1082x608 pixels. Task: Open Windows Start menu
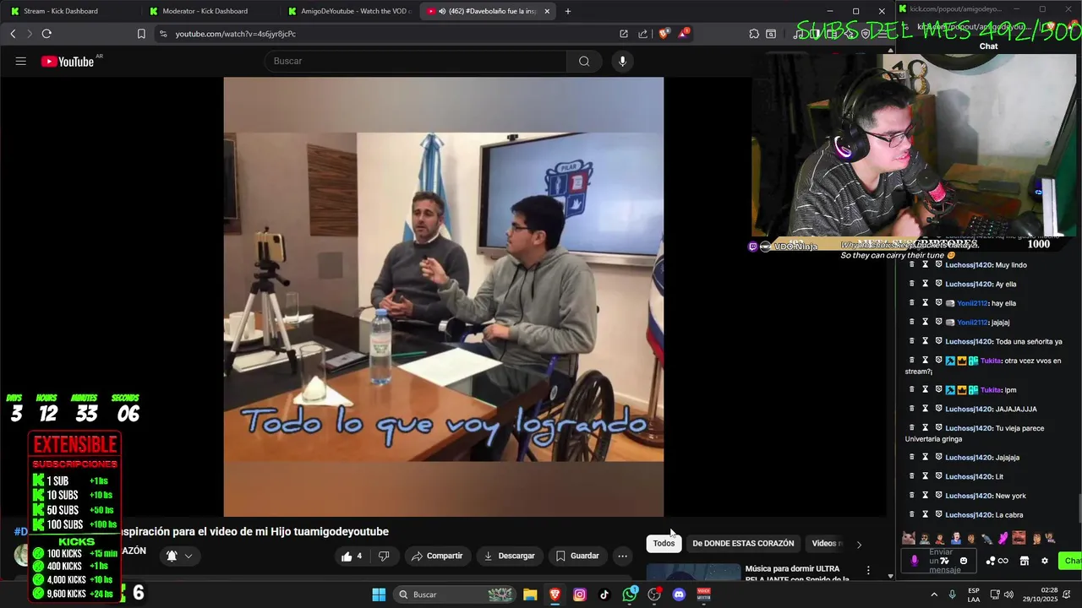click(379, 594)
